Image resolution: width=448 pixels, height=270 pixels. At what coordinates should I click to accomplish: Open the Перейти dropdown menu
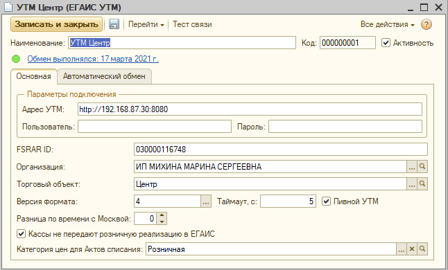pyautogui.click(x=146, y=24)
